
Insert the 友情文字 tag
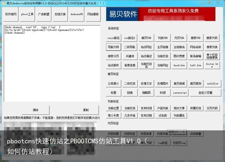(146, 84)
